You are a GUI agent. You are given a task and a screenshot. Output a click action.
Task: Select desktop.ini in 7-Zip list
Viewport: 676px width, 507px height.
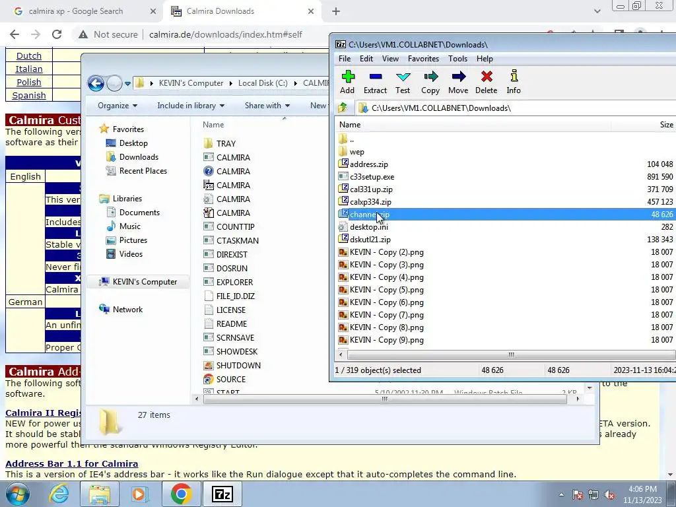click(368, 227)
